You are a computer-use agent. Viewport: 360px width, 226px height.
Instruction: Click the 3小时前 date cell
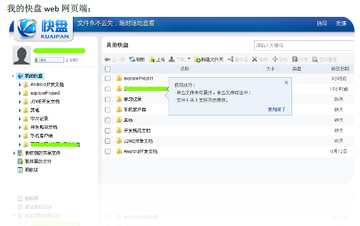point(339,78)
